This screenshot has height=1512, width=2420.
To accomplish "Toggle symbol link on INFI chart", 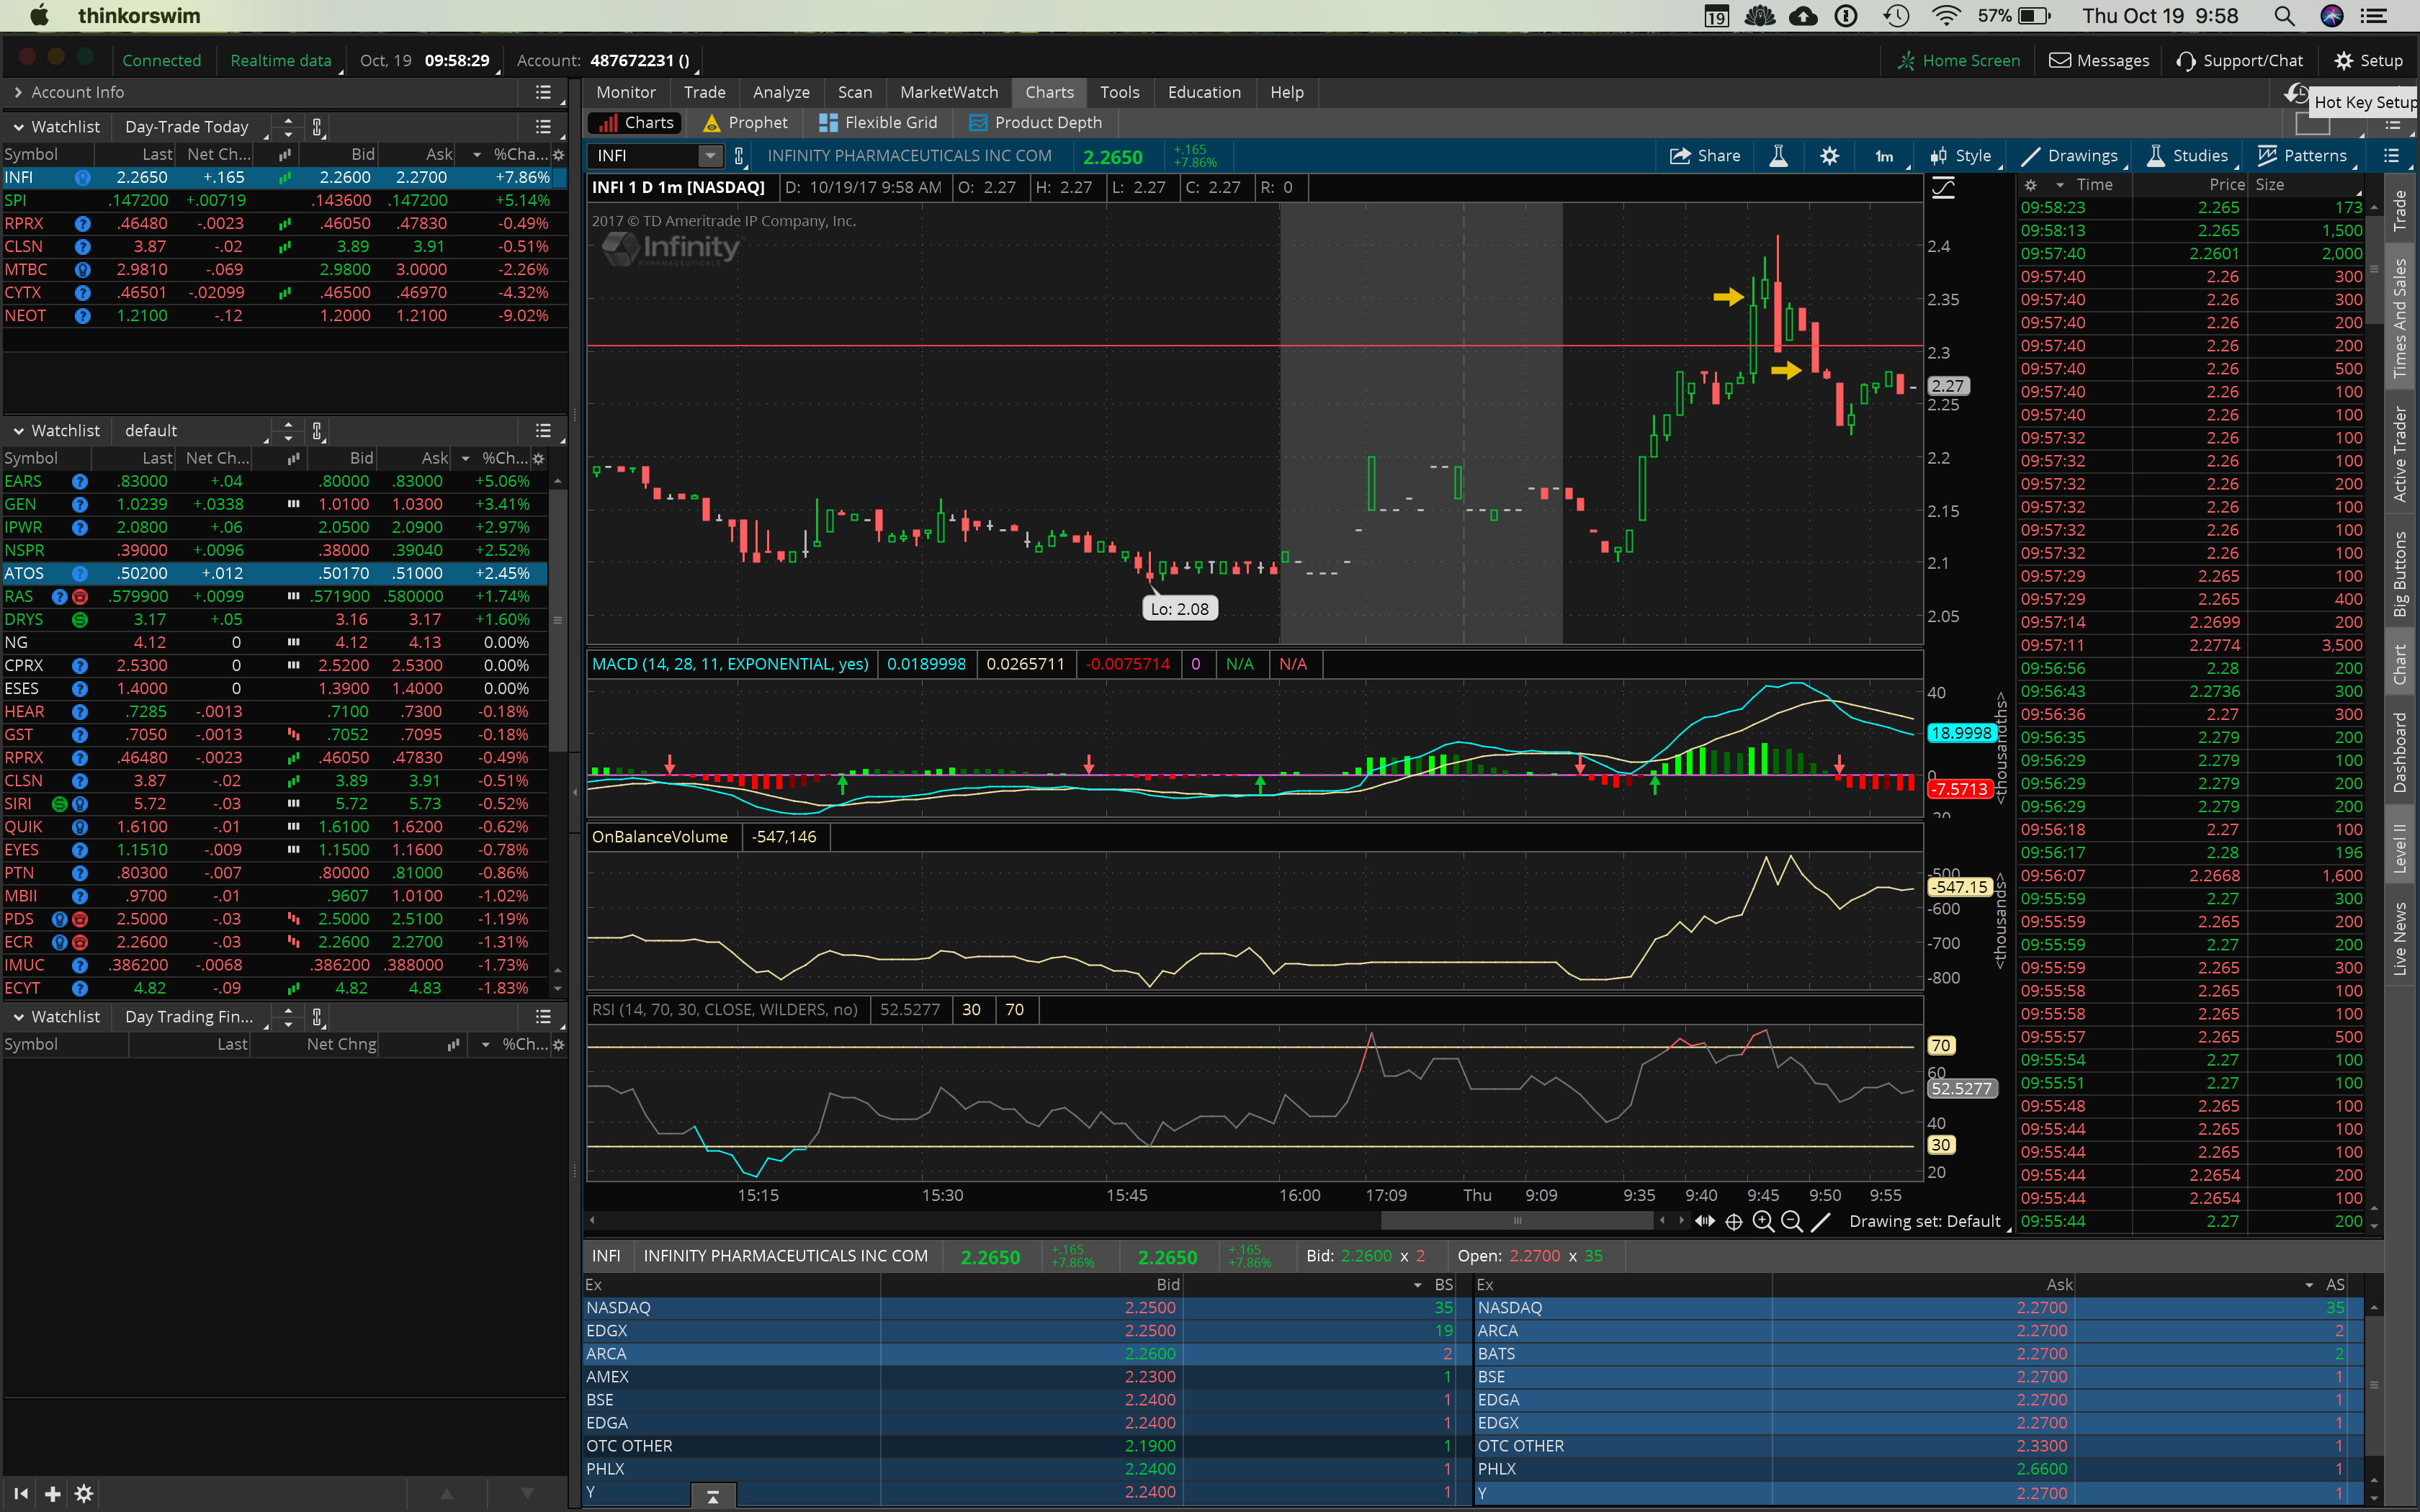I will coord(739,156).
